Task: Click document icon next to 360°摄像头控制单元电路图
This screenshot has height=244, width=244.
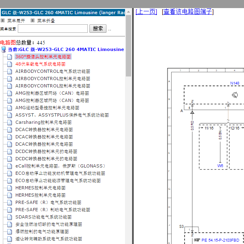Action: click(x=10, y=57)
